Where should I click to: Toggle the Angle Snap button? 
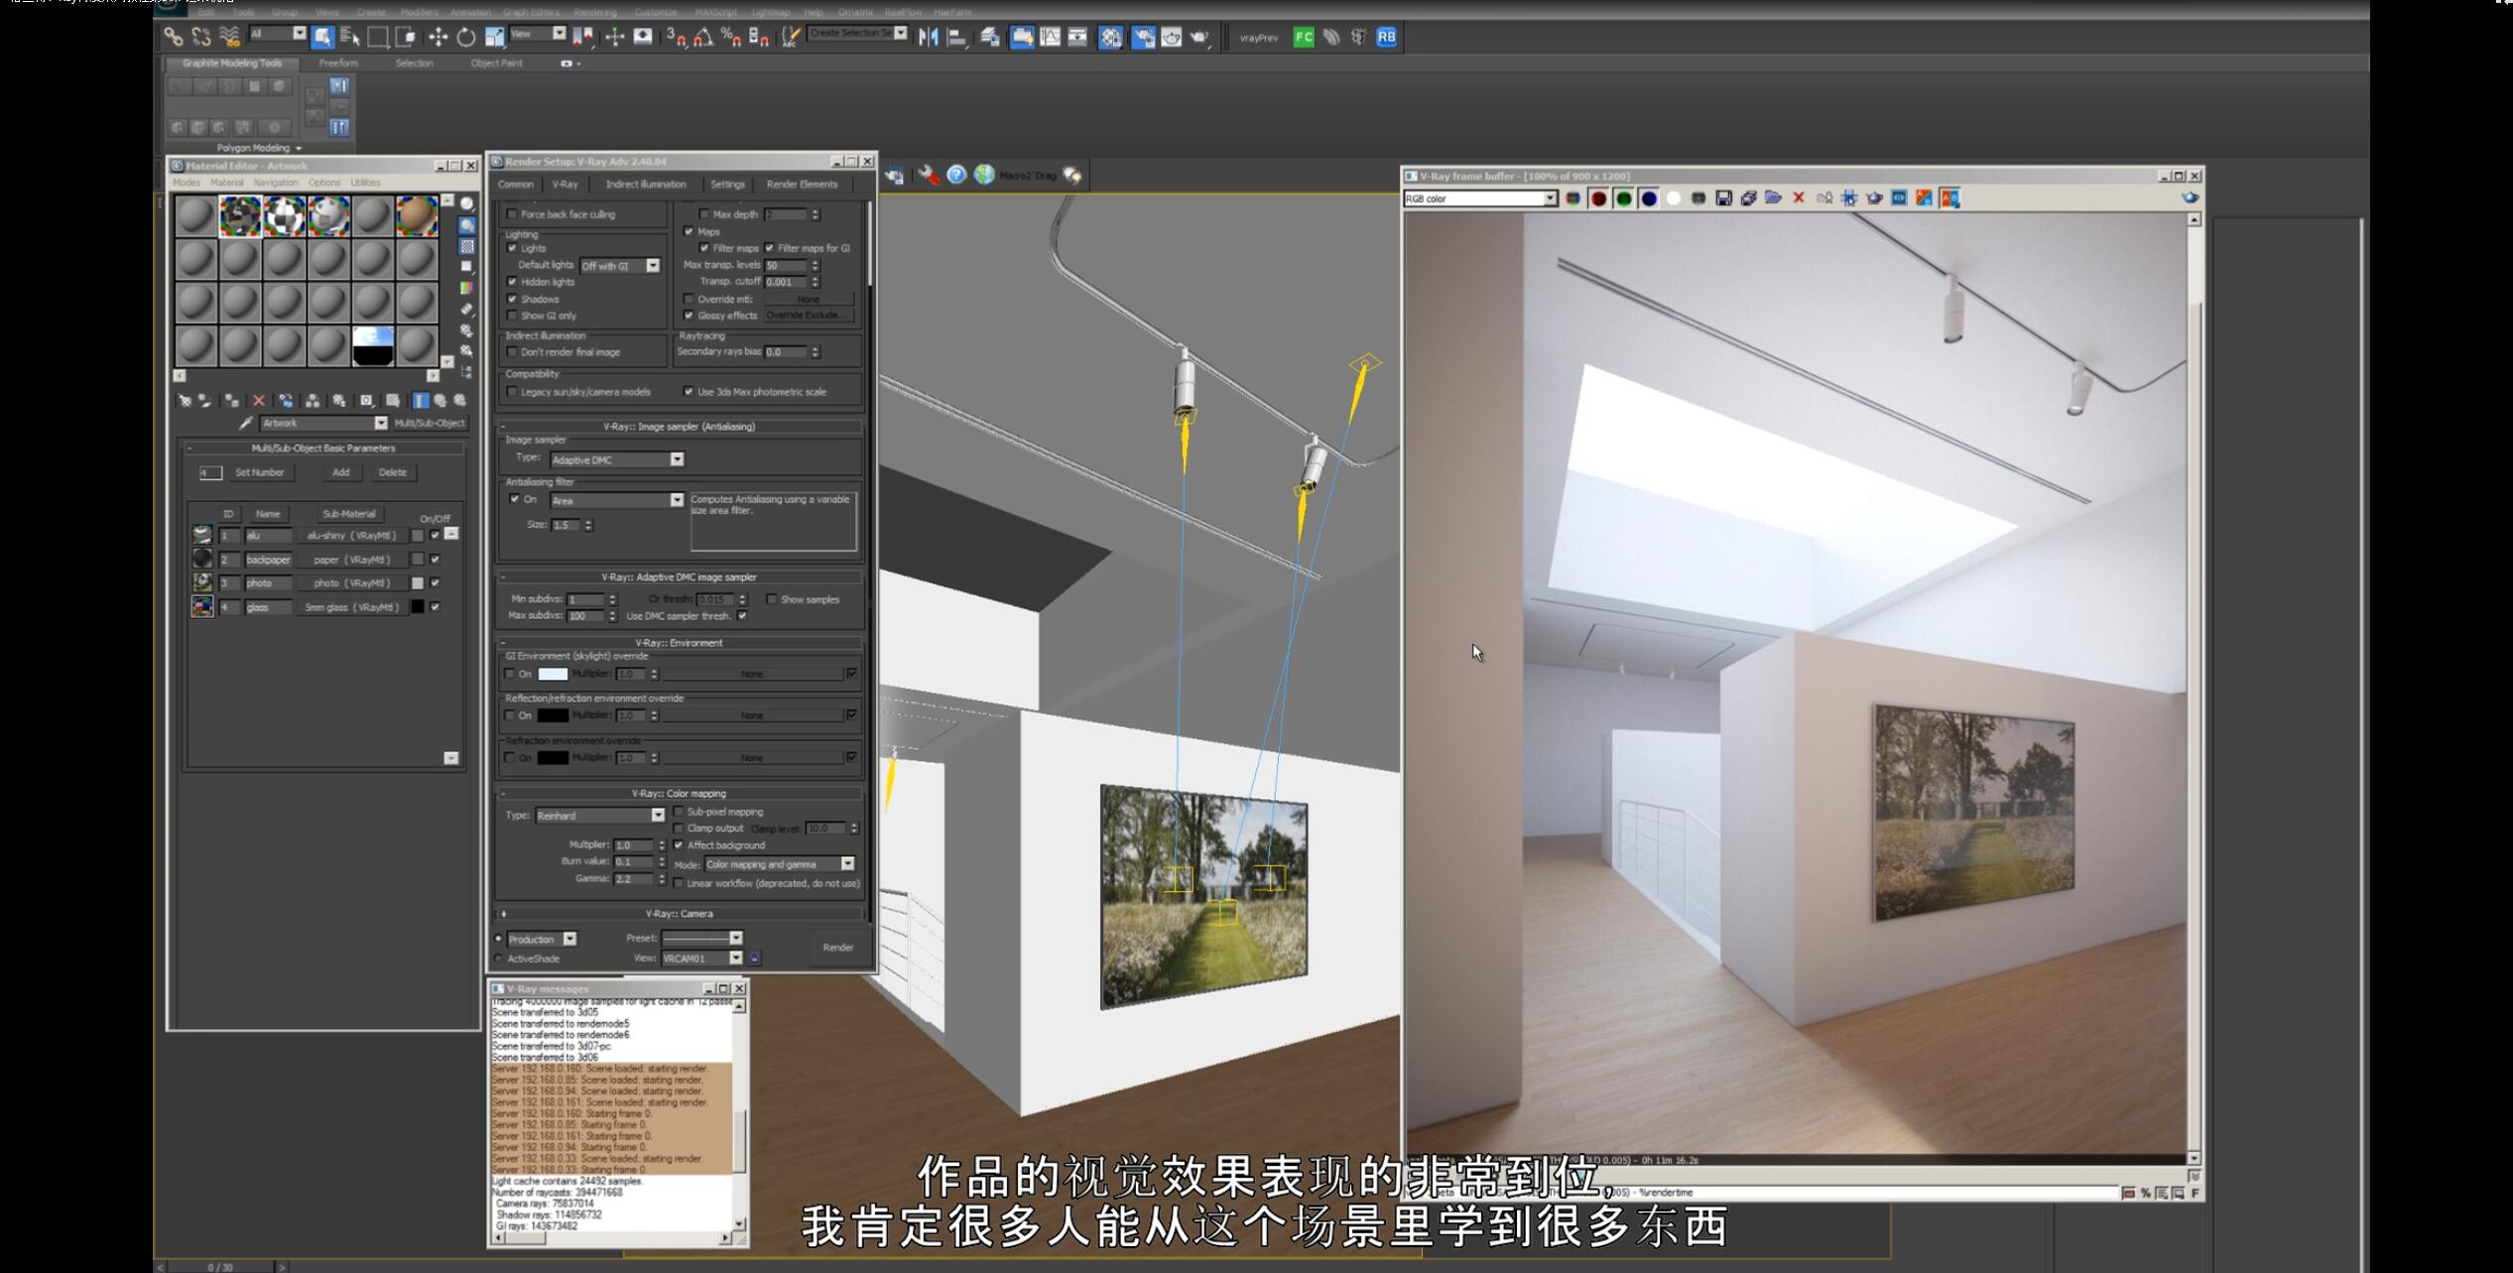pyautogui.click(x=703, y=38)
